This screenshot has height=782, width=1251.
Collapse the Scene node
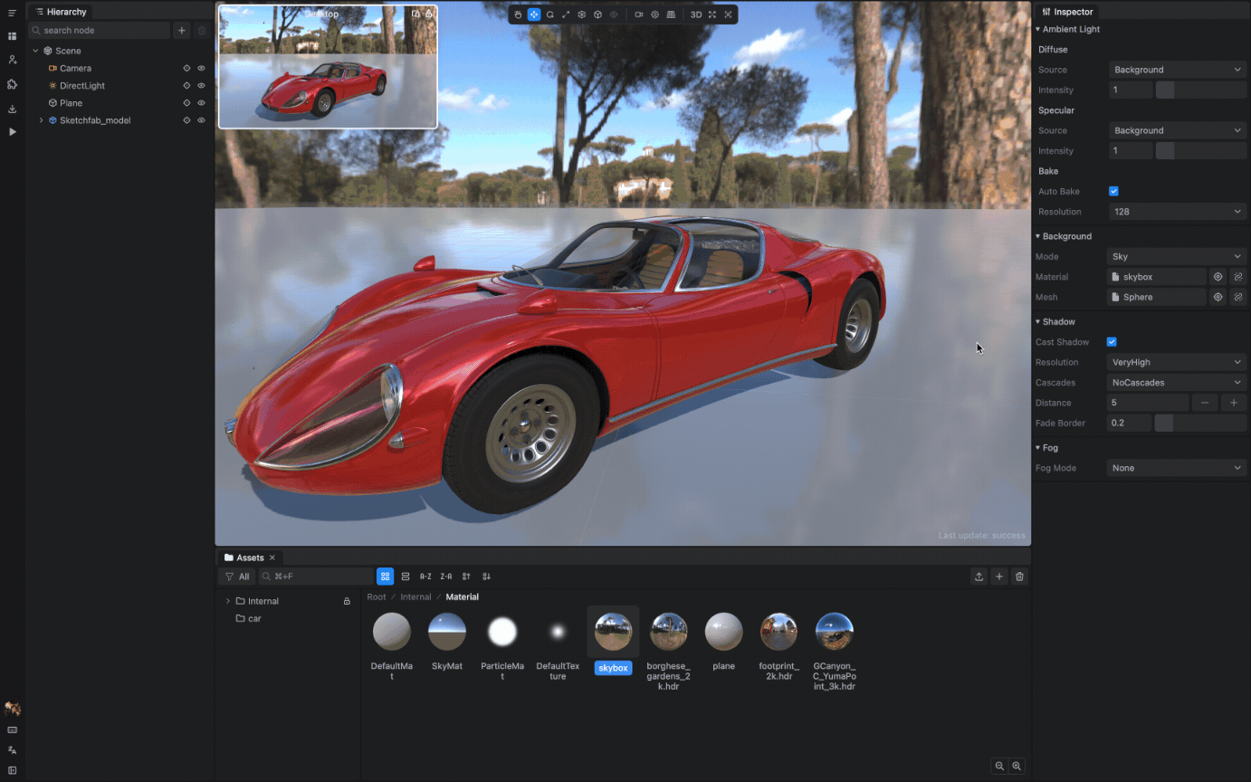35,51
